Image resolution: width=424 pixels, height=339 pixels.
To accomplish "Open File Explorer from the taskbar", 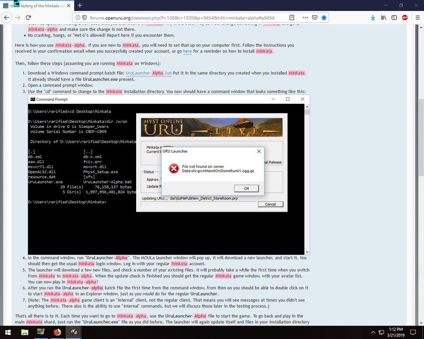I will [x=25, y=332].
